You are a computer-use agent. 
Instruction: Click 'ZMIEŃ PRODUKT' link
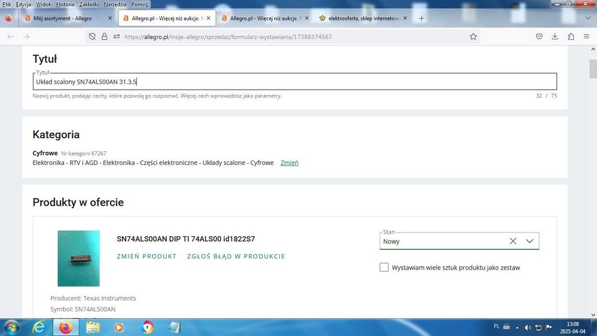pos(146,256)
